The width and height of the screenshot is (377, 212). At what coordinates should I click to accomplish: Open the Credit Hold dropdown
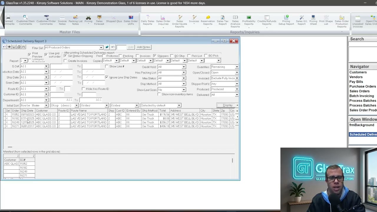(183, 67)
